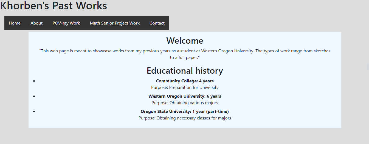369x144 pixels.
Task: Click the bullet beside Community College
Action: tap(34, 81)
